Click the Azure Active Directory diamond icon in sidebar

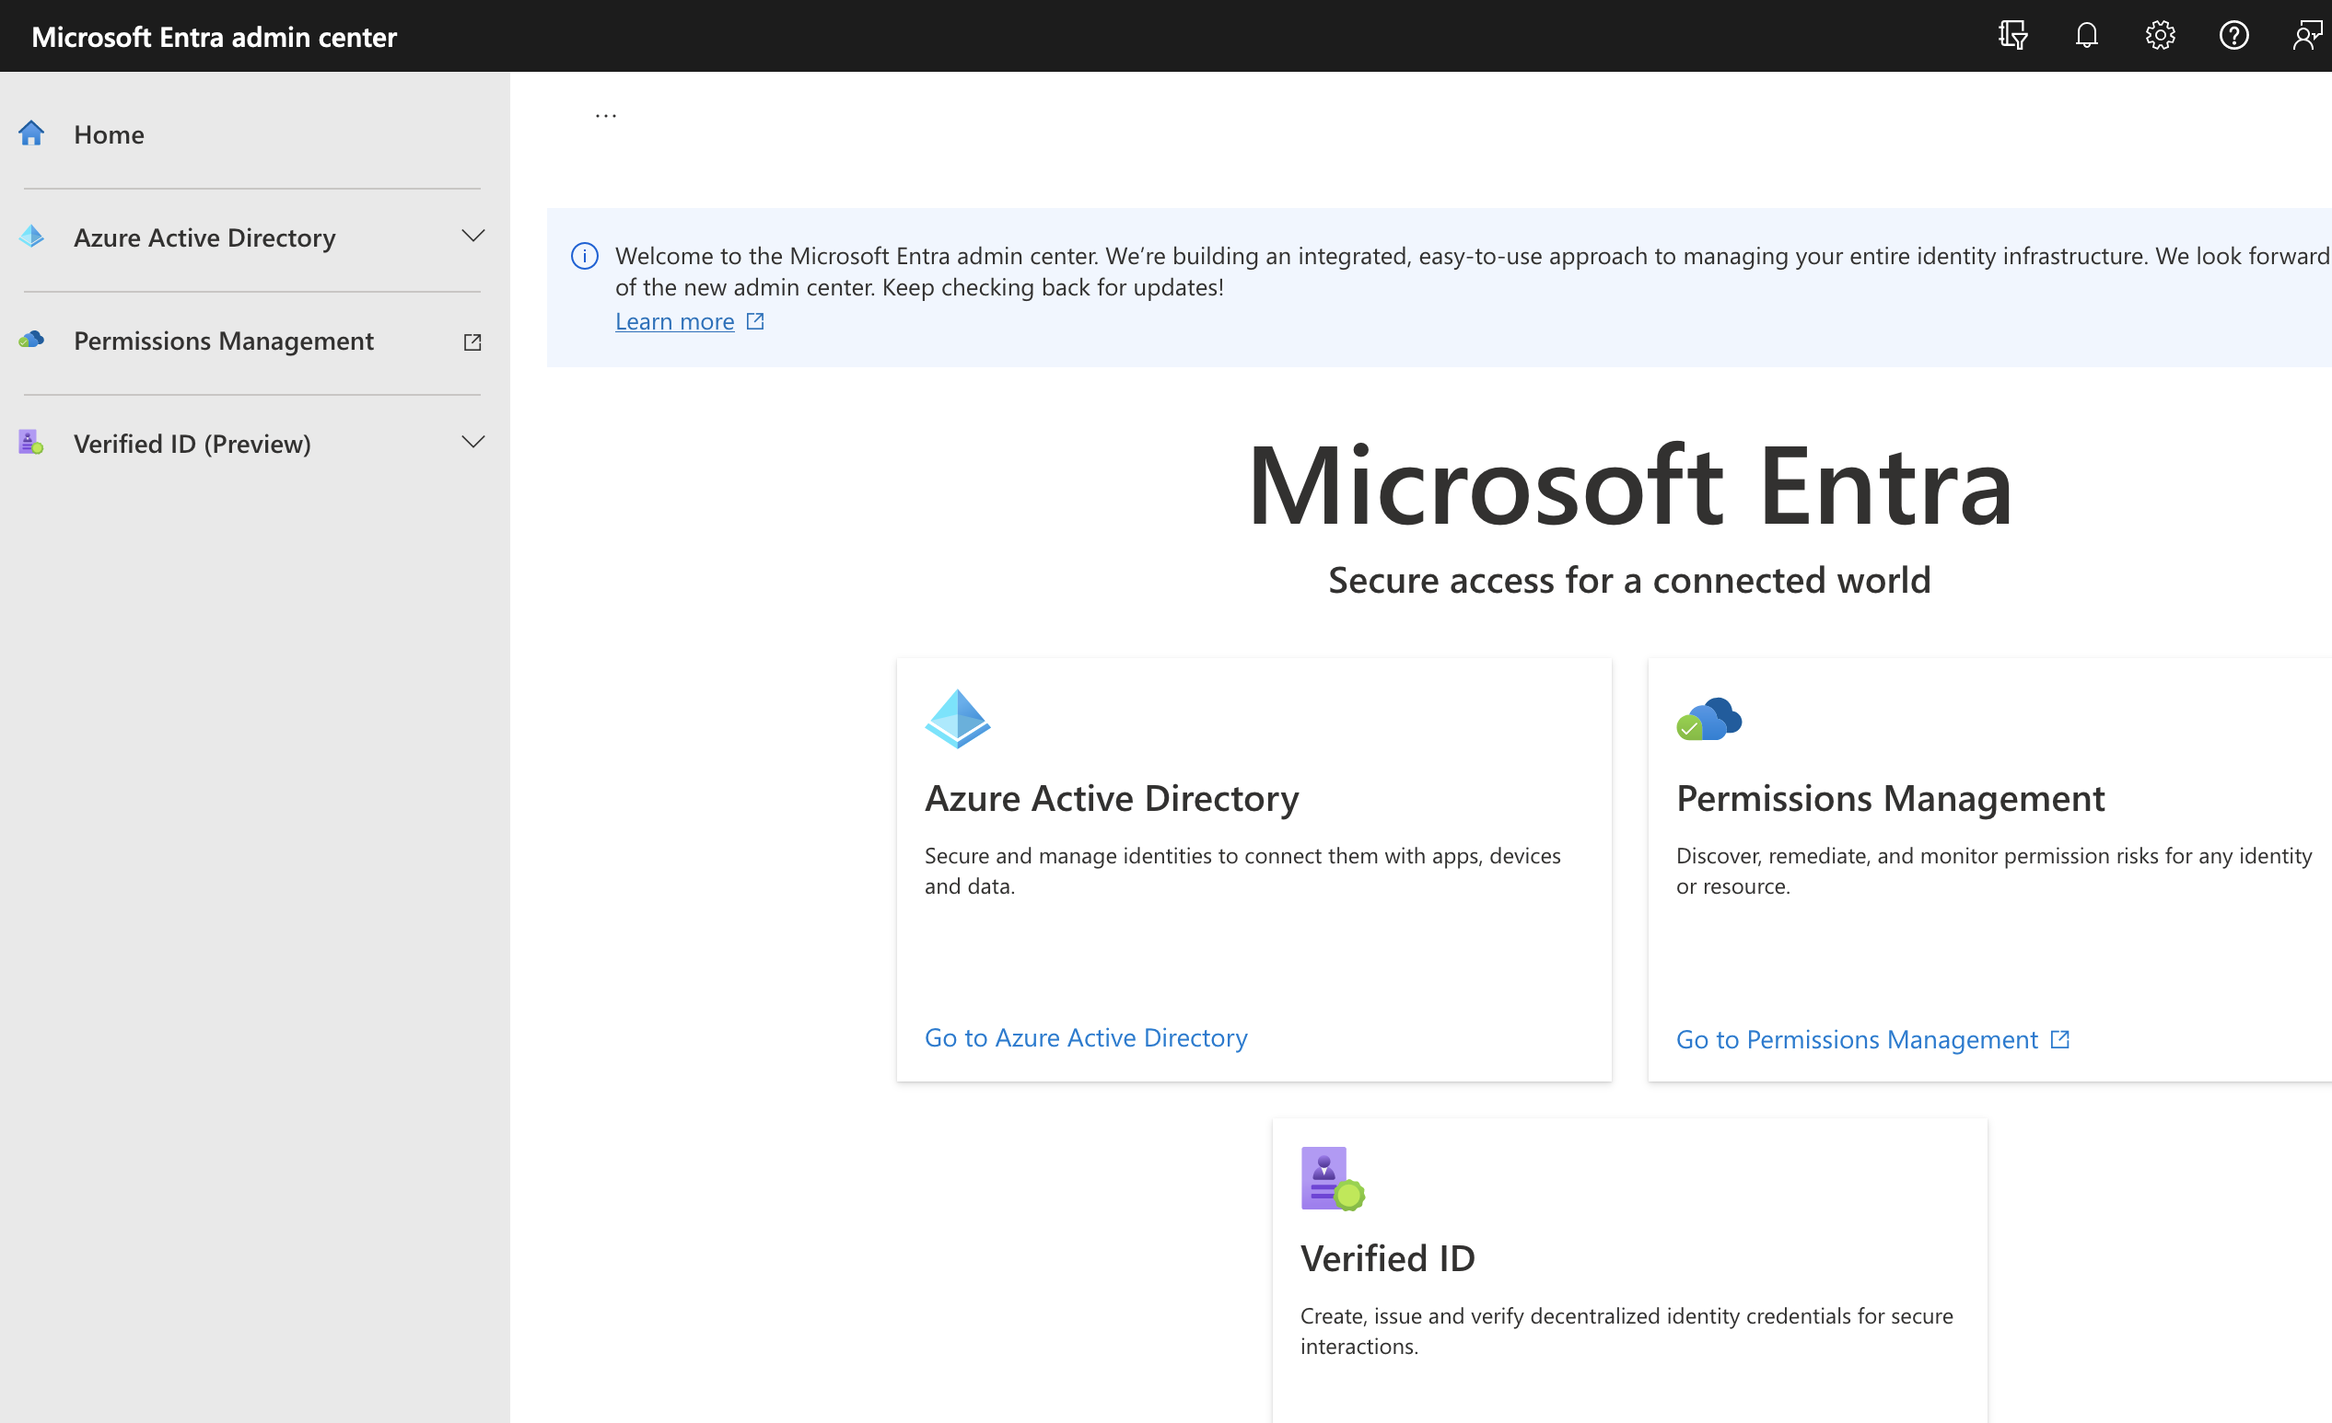(x=31, y=237)
